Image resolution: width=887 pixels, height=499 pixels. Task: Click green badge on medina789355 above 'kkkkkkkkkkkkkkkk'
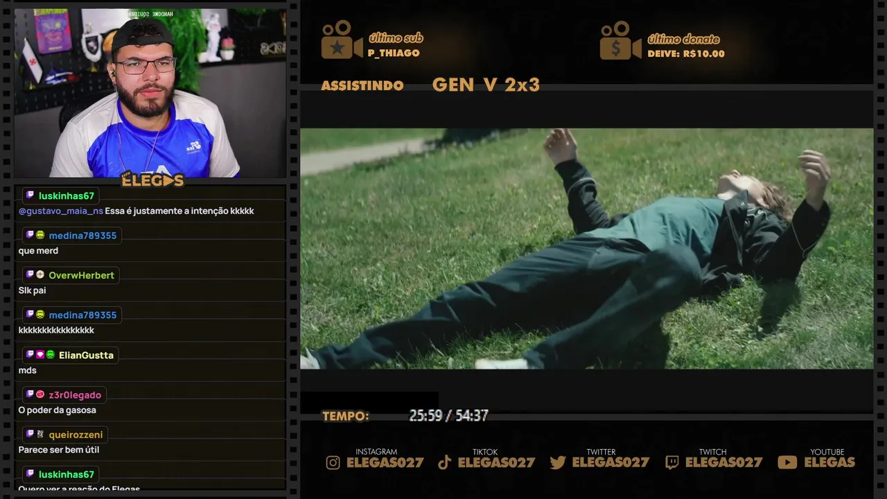pyautogui.click(x=40, y=315)
